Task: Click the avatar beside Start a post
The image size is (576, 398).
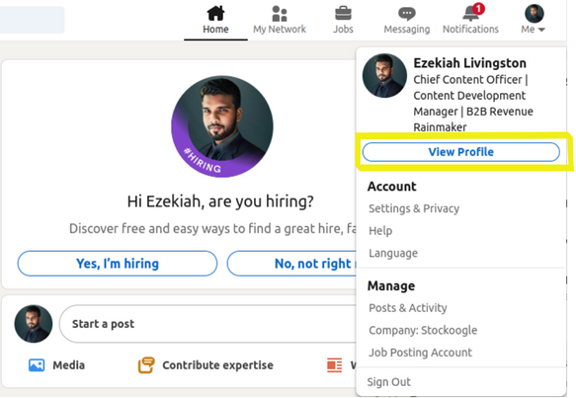Action: (x=34, y=324)
